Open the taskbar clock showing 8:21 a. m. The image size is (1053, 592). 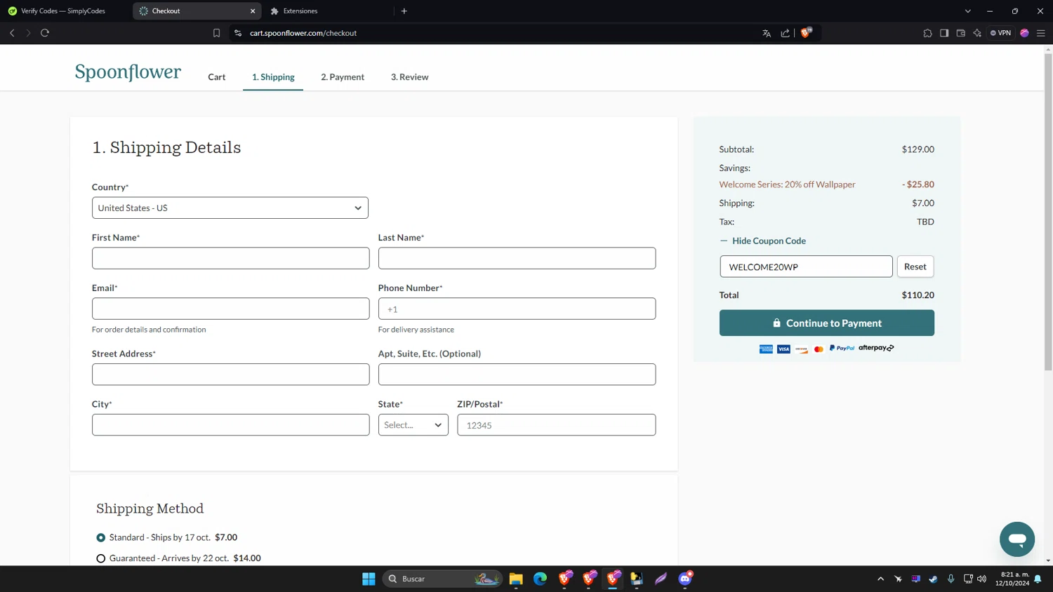coord(1012,579)
